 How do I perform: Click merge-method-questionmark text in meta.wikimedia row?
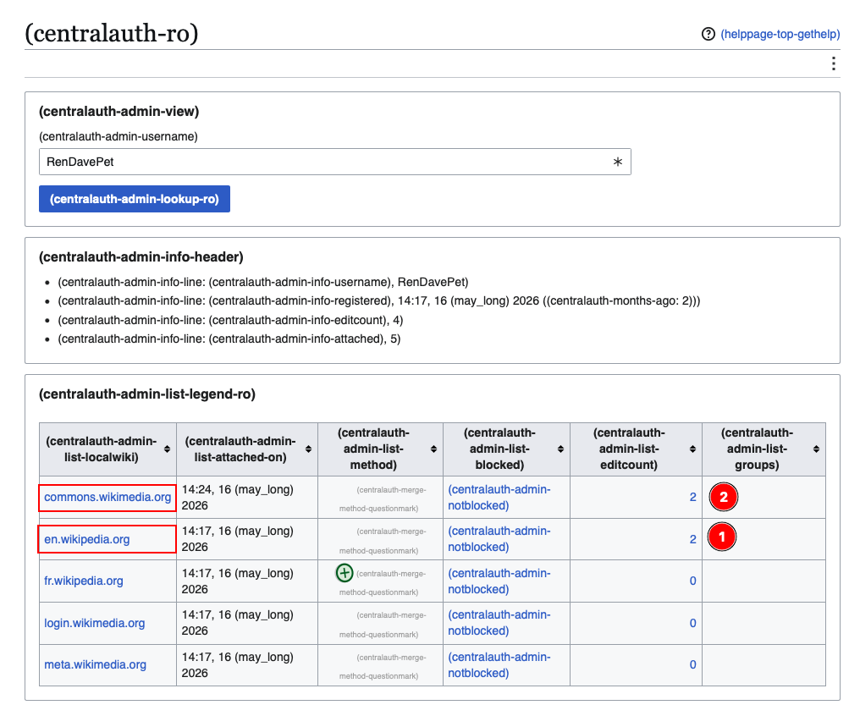(x=383, y=667)
